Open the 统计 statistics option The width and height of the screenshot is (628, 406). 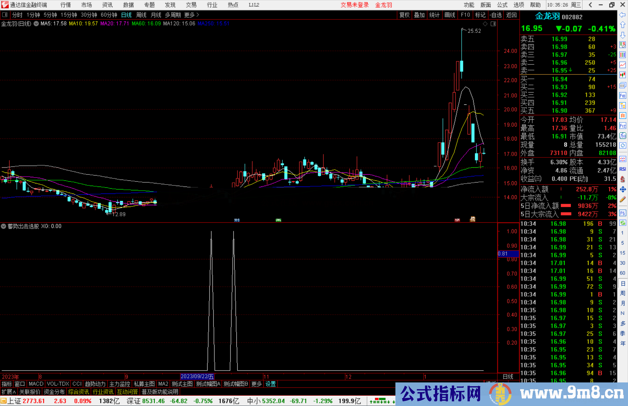coord(434,15)
